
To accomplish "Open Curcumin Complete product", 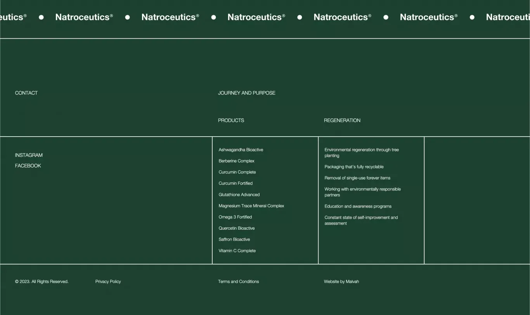I will click(237, 172).
